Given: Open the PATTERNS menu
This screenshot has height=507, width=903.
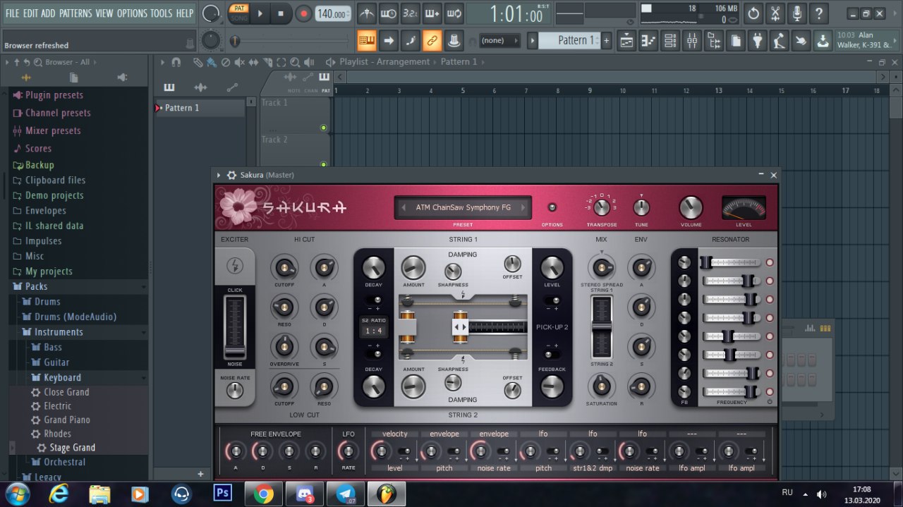Looking at the screenshot, I should pos(75,13).
